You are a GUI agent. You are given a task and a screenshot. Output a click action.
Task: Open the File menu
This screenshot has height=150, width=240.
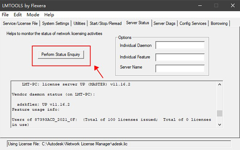click(x=5, y=15)
